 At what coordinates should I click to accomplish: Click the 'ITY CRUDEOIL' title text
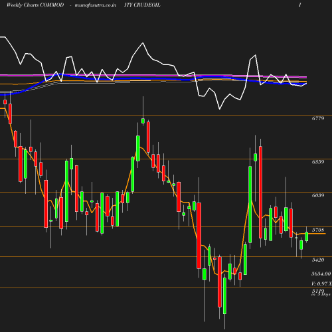tap(142, 5)
